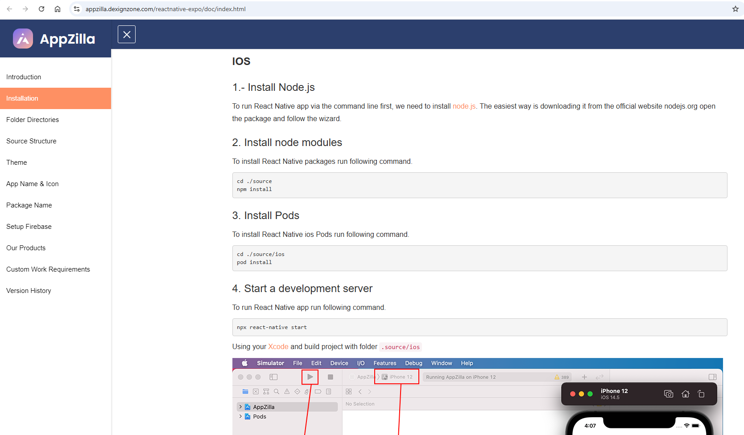
Task: Navigate to Theme in the sidebar
Action: [55, 163]
